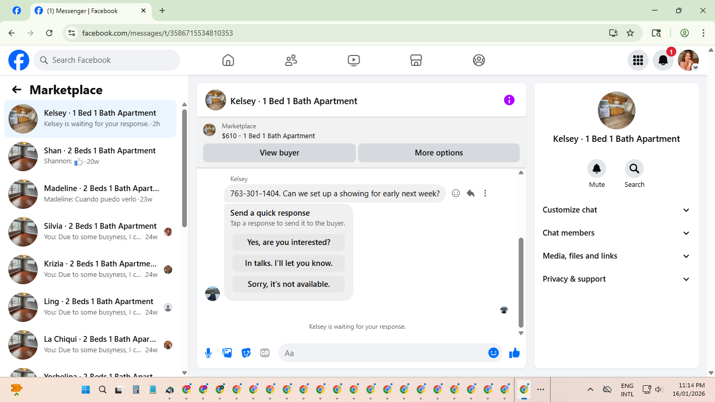Open Silvia 2 Beds 1 Bath conversation
This screenshot has height=402, width=715.
point(91,232)
